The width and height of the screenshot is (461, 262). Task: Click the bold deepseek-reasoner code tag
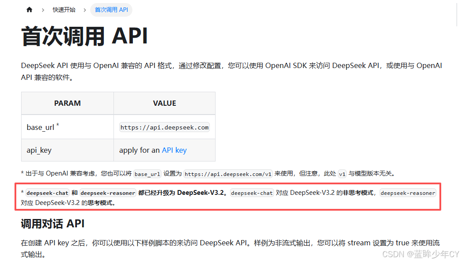(108, 193)
